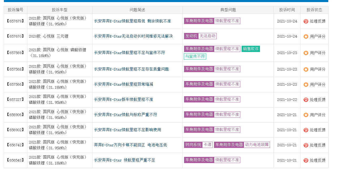Click car model cell in row 657566
The height and width of the screenshot is (172, 344).
(60, 84)
